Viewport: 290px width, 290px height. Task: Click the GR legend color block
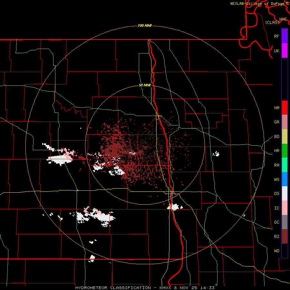tap(285, 122)
